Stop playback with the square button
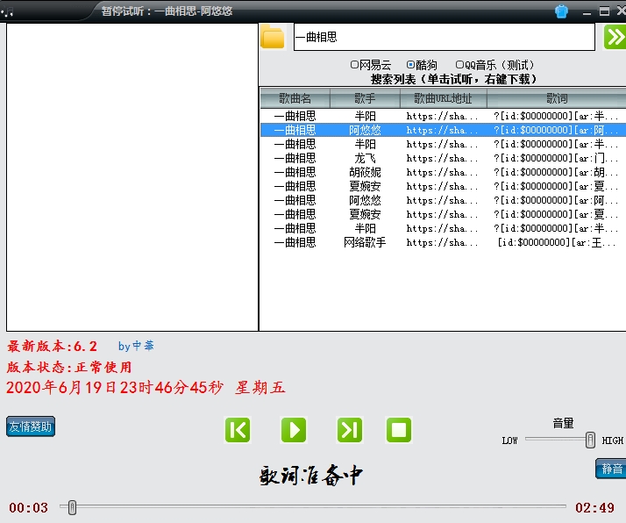Viewport: 626px width, 523px height. click(x=399, y=430)
